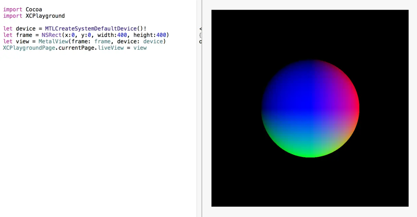Viewport: 417px width, 217px height.
Task: Click the 'frame' variable after let
Action: 24,35
